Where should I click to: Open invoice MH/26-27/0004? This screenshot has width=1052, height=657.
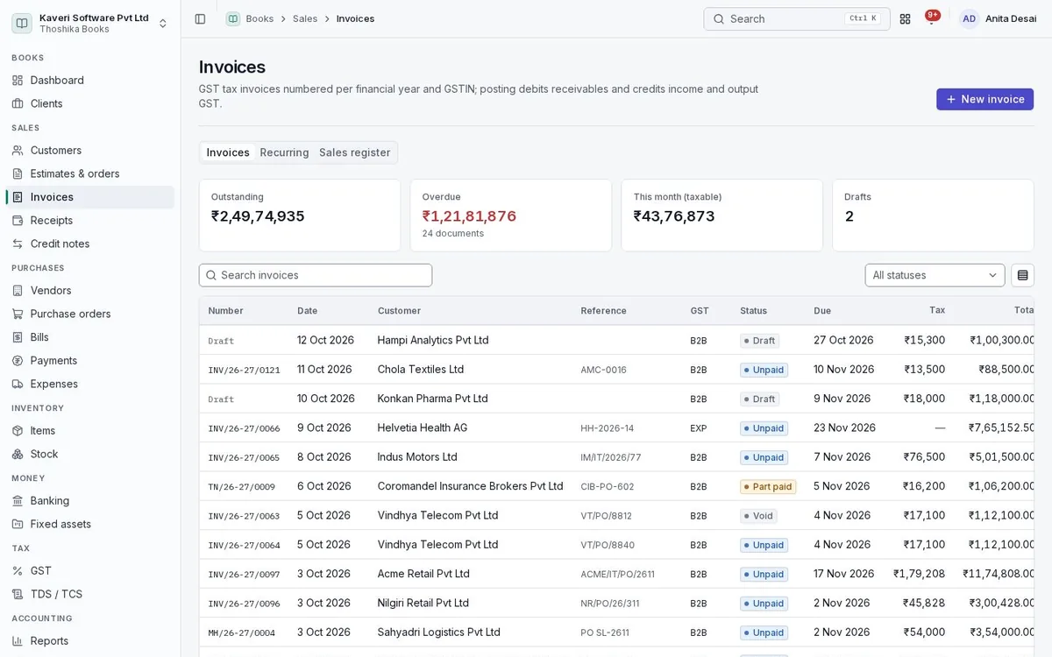tap(241, 633)
